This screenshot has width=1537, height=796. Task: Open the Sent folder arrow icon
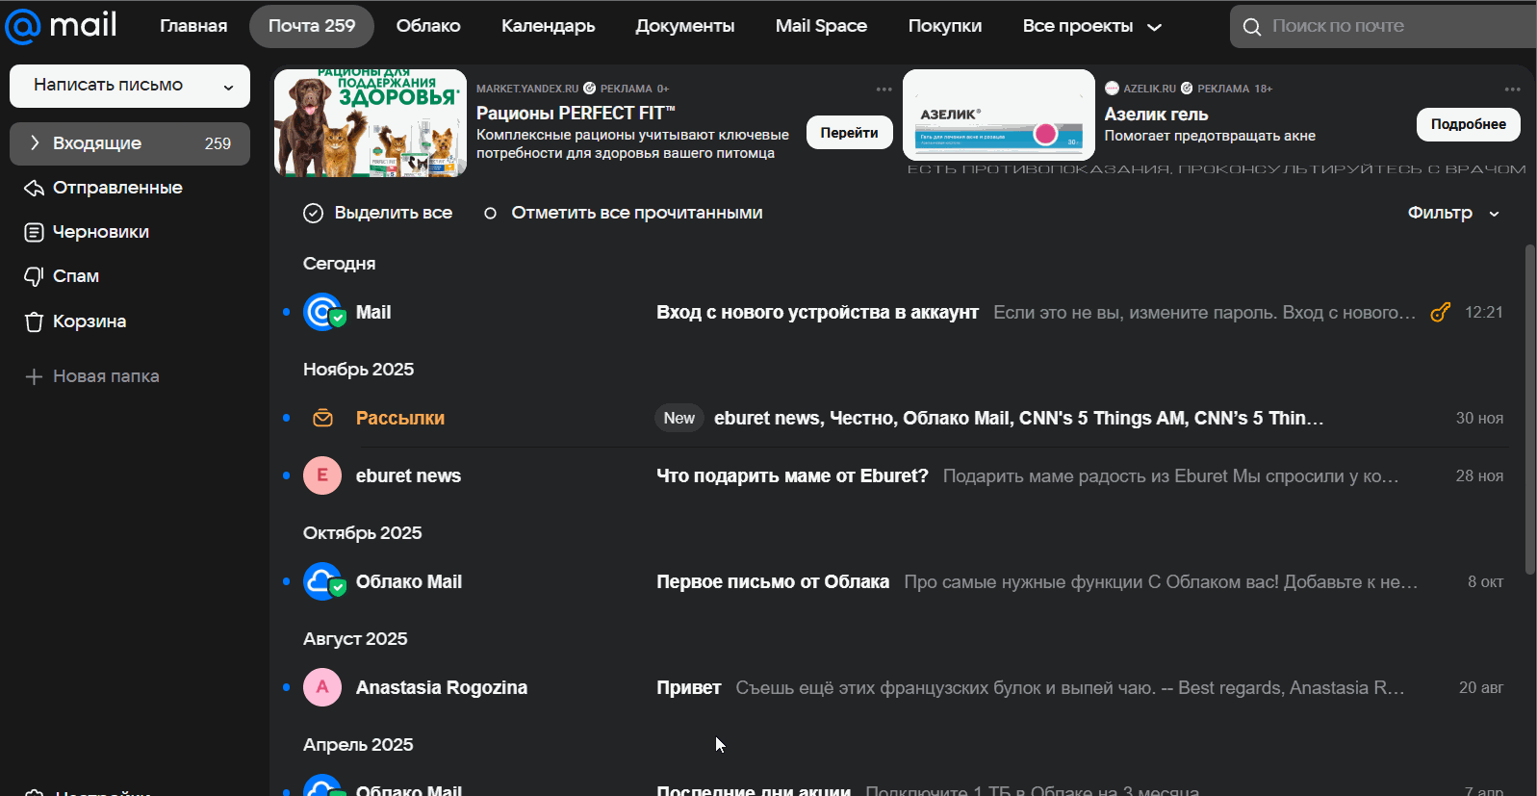[34, 188]
